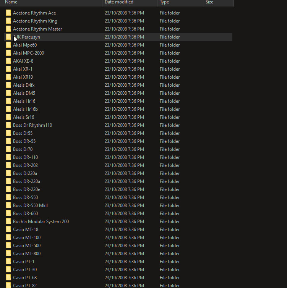Click the Akai XR-1 folder icon
This screenshot has width=287, height=288.
click(x=8, y=69)
